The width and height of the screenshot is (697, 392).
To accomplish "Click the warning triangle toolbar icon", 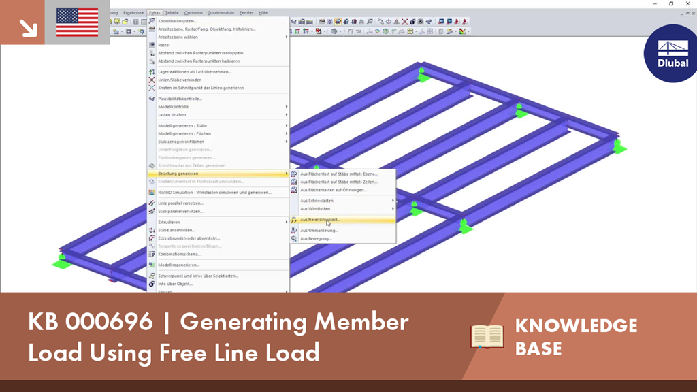I will click(x=397, y=21).
